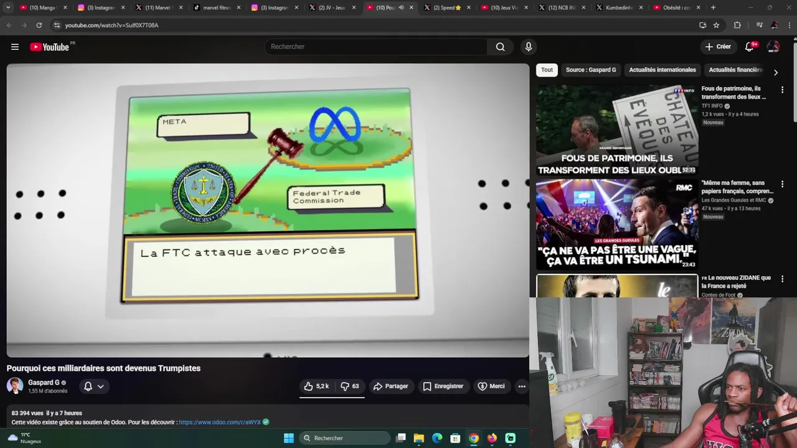Select the Tout filter chip

click(547, 70)
